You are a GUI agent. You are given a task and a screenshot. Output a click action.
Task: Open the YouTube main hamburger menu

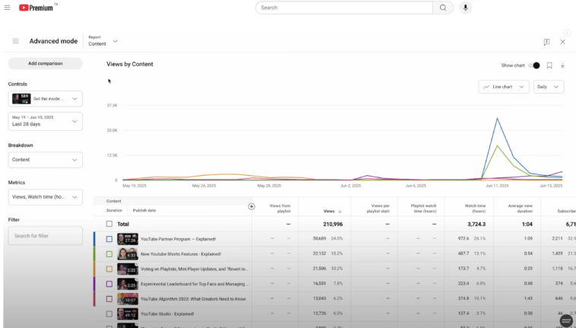coord(5,7)
